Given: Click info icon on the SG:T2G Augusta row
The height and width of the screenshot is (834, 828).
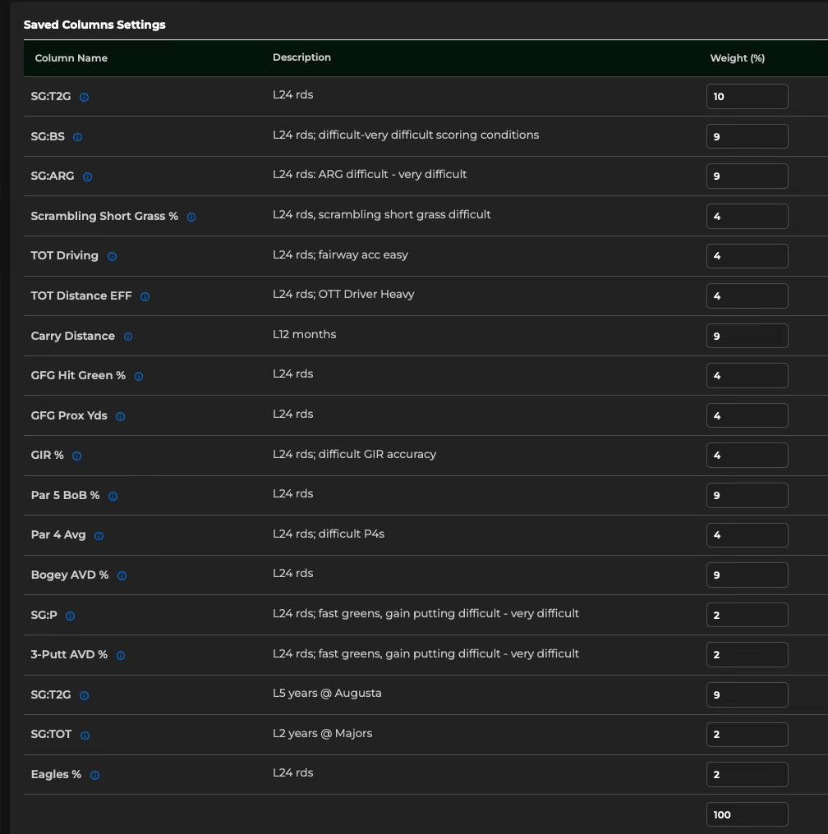Looking at the screenshot, I should tap(84, 695).
